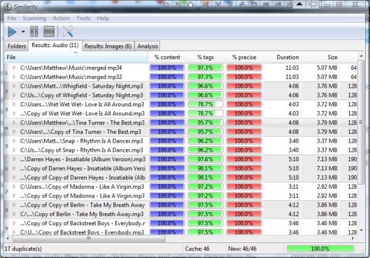Expand the Copy of Wet Wet Wet row
The height and width of the screenshot is (258, 370).
point(14,113)
